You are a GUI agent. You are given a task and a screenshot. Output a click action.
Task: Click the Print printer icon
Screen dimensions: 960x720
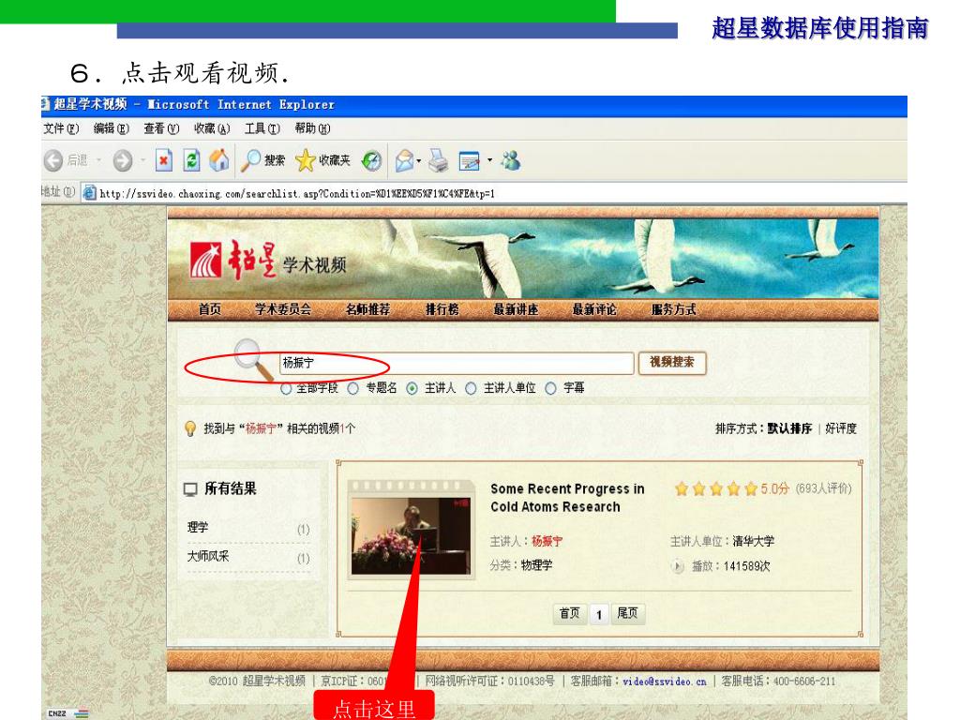pos(438,160)
